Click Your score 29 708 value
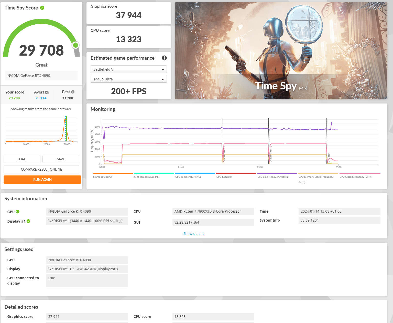The width and height of the screenshot is (393, 323). [14, 98]
